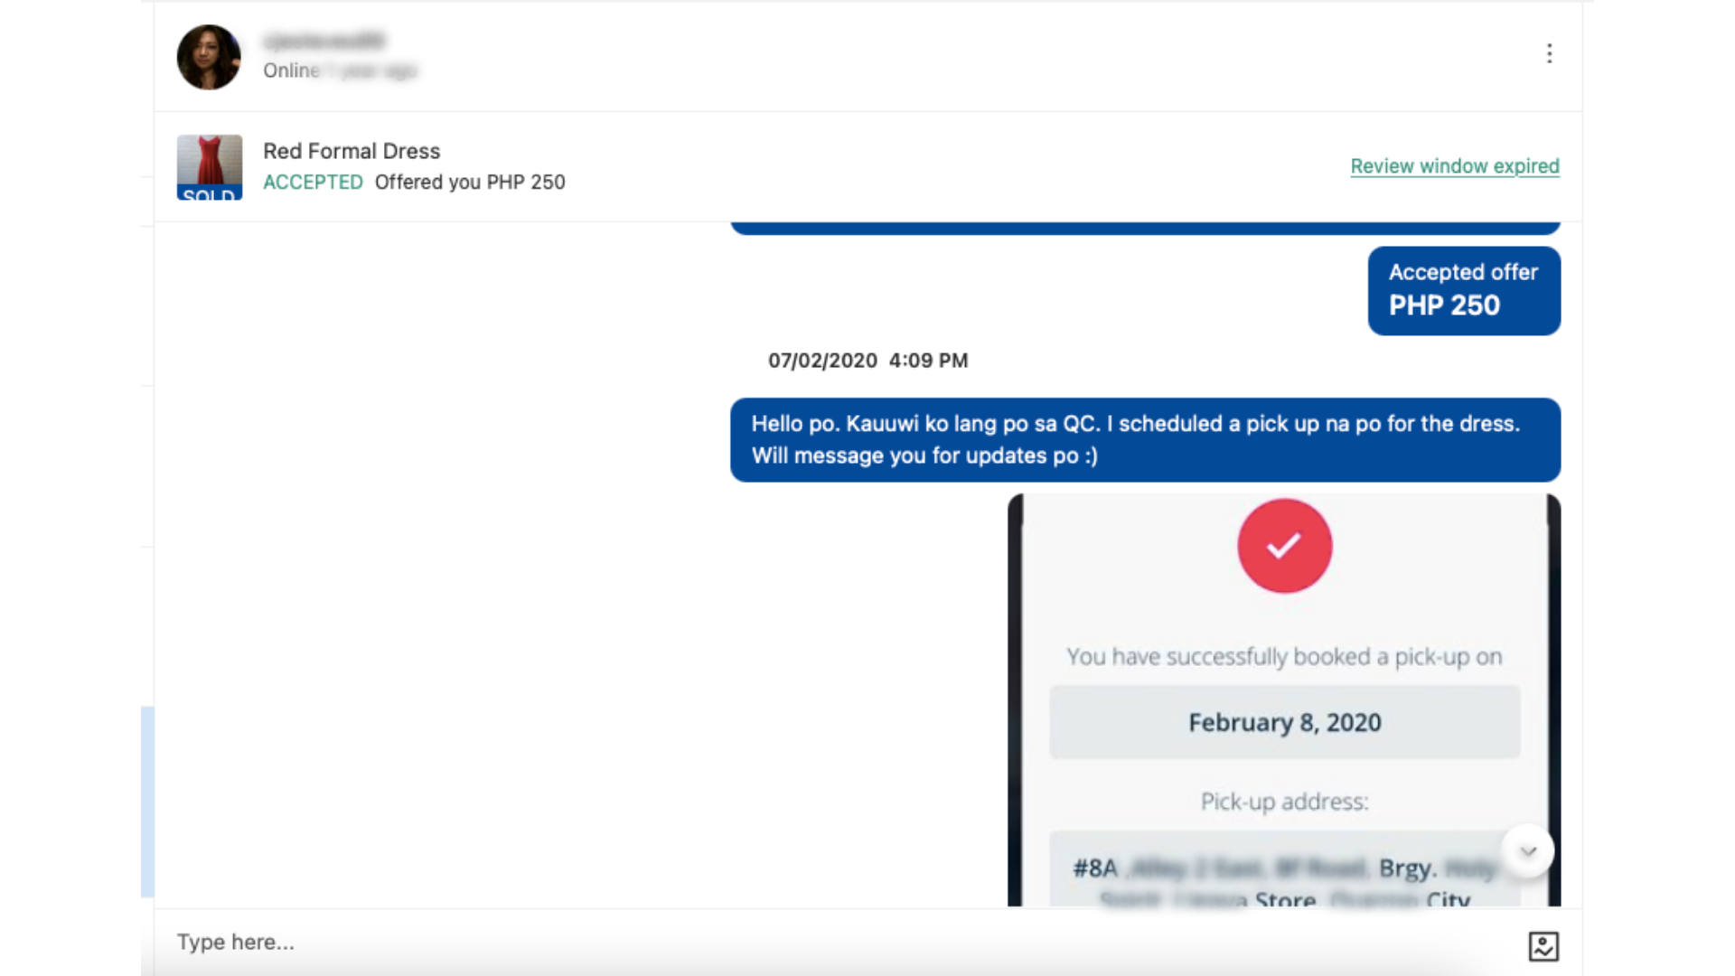Viewport: 1735px width, 976px height.
Task: Focus the Type here message field
Action: [x=813, y=942]
